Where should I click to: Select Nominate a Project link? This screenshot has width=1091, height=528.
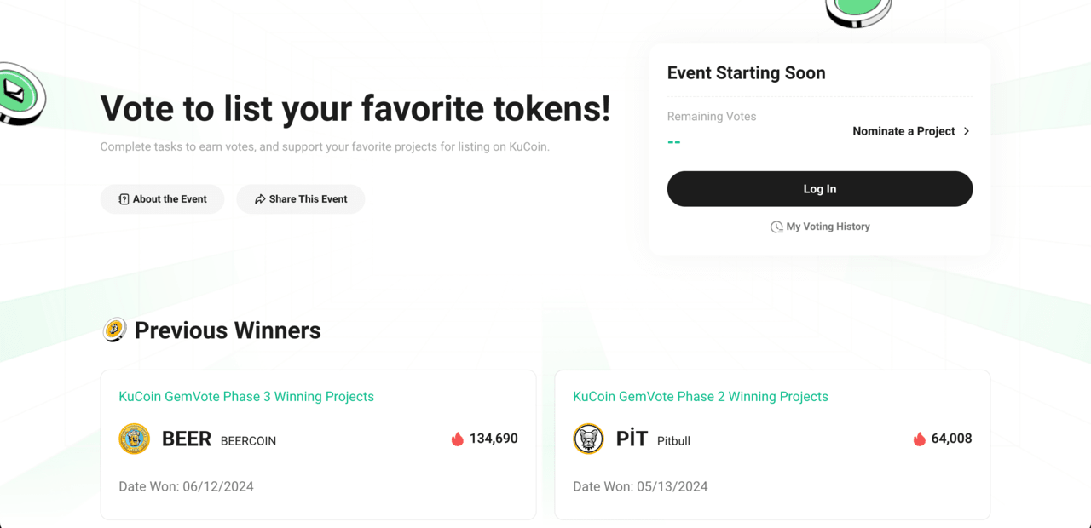(903, 131)
